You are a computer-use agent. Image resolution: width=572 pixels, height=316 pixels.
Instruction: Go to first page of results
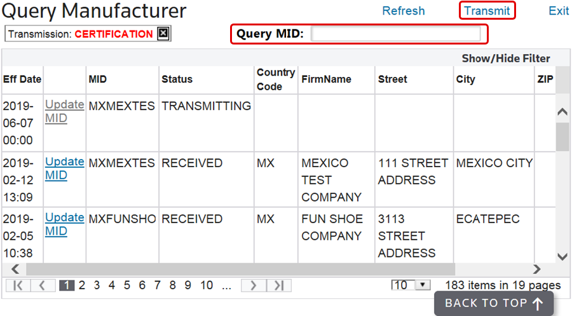pos(17,285)
